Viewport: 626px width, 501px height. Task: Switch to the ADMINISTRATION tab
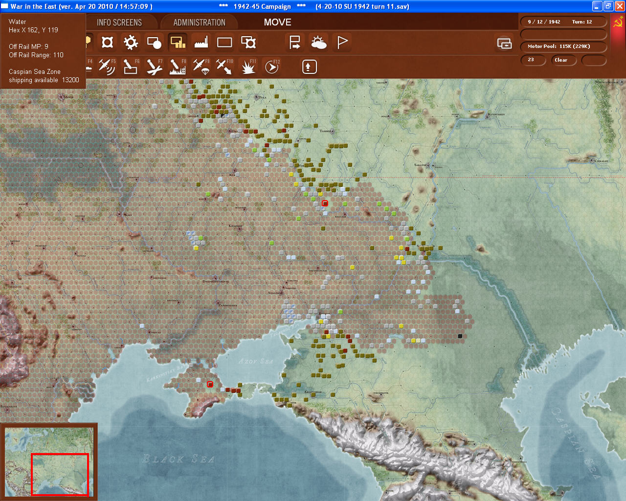[x=199, y=23]
